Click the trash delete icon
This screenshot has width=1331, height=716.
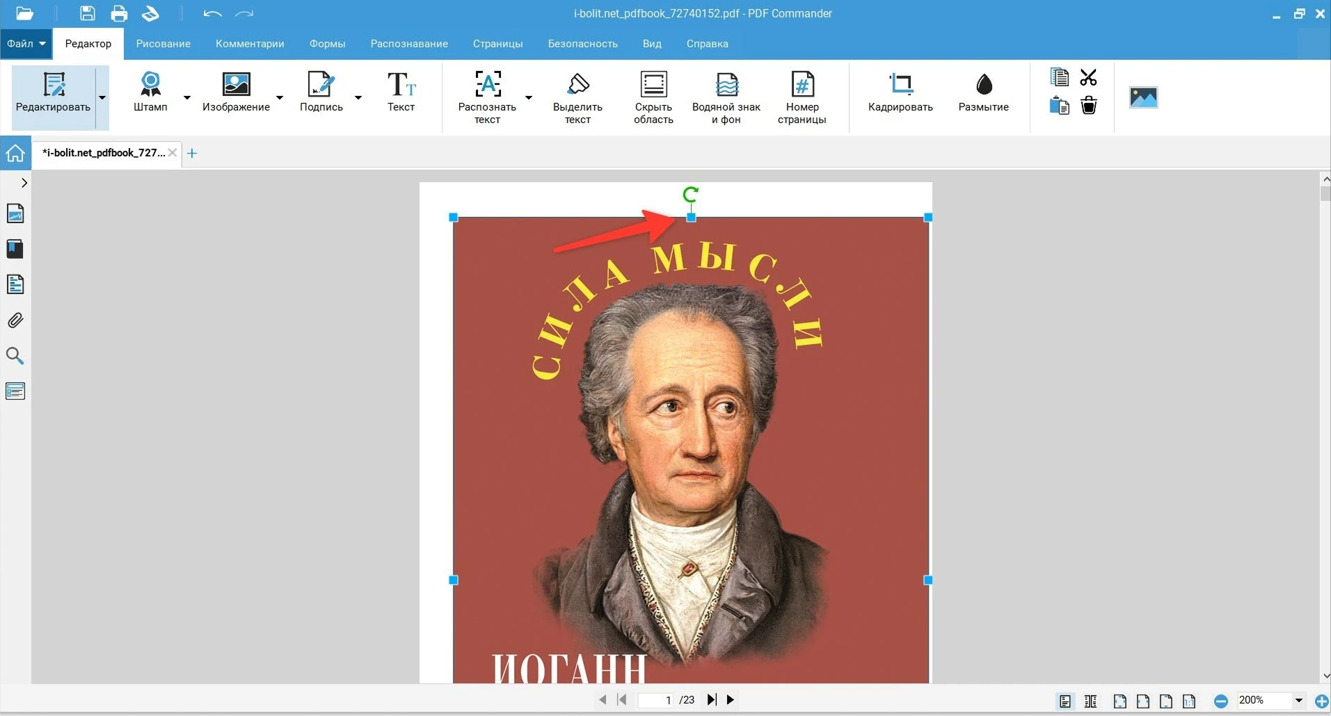(x=1088, y=106)
